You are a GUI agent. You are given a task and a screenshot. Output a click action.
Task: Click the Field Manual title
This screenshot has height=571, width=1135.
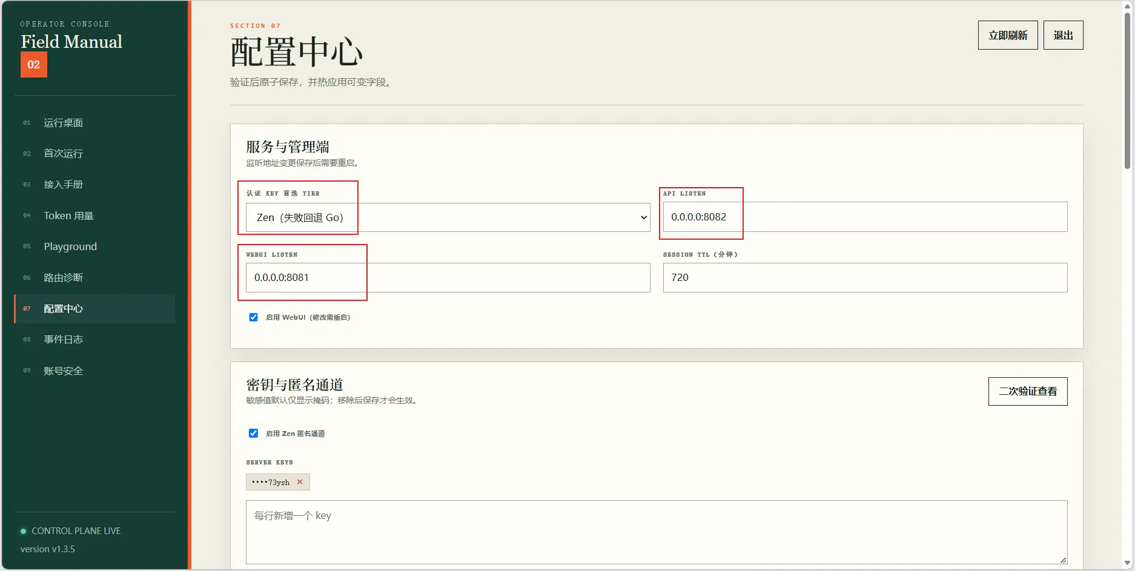tap(71, 42)
